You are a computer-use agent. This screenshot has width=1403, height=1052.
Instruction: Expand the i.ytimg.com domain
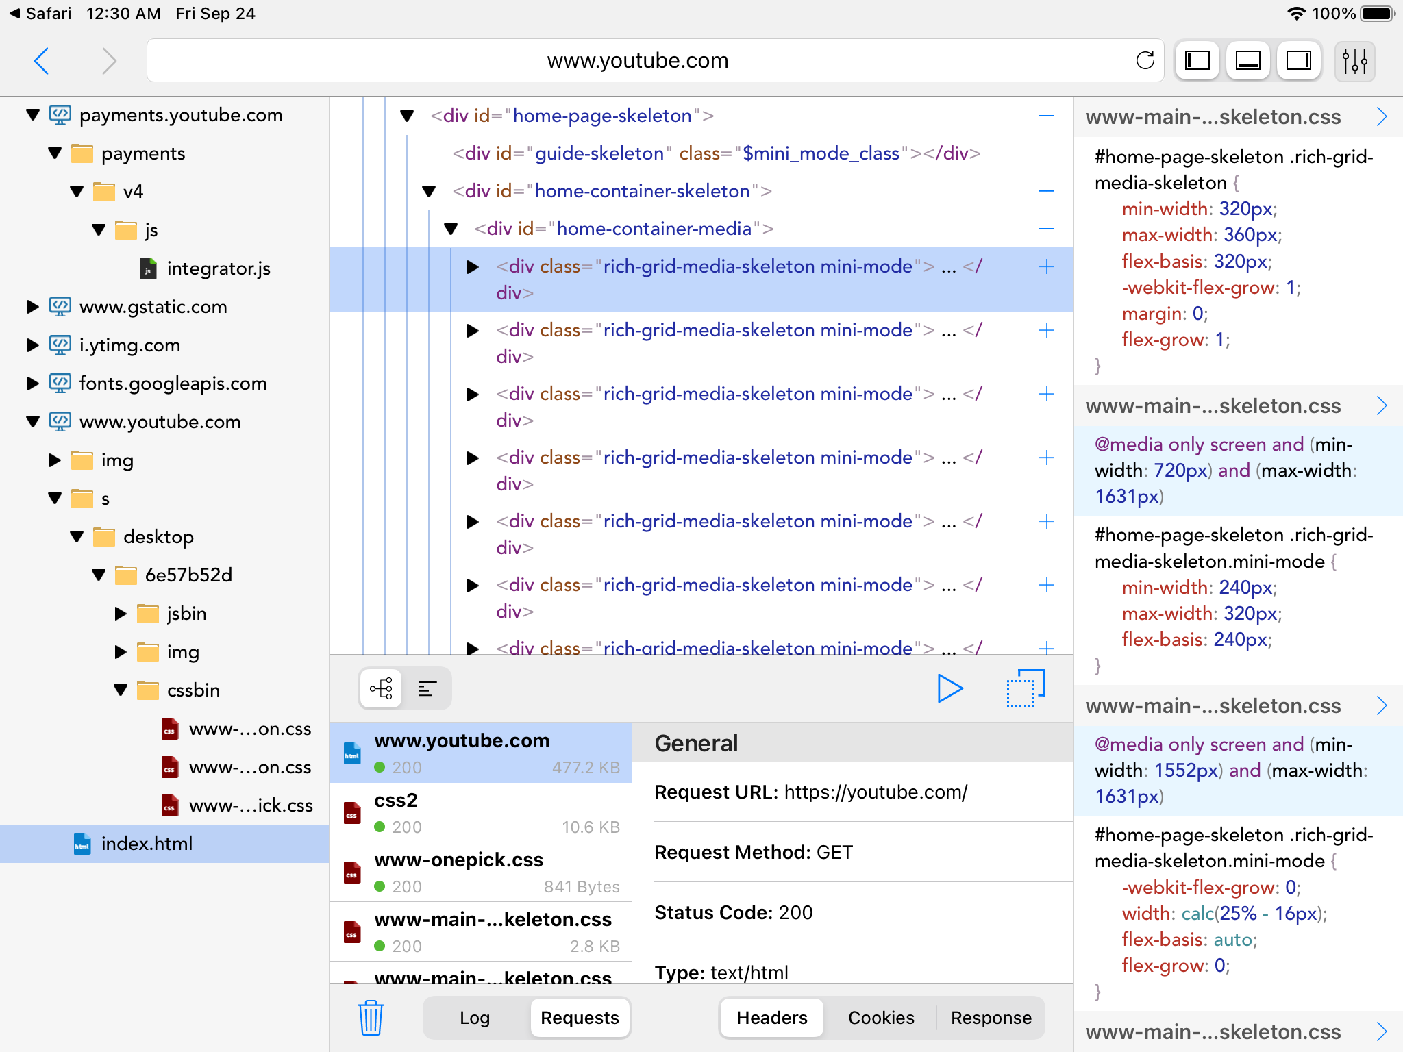tap(32, 345)
